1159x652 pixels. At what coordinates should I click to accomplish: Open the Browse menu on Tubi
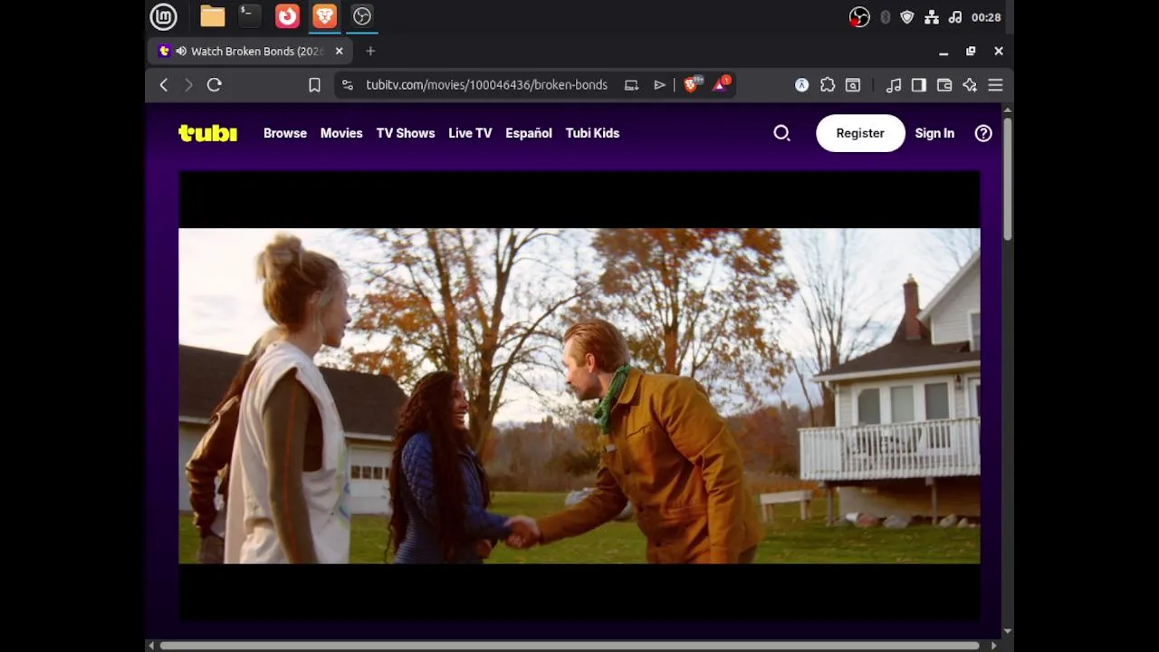pos(285,133)
